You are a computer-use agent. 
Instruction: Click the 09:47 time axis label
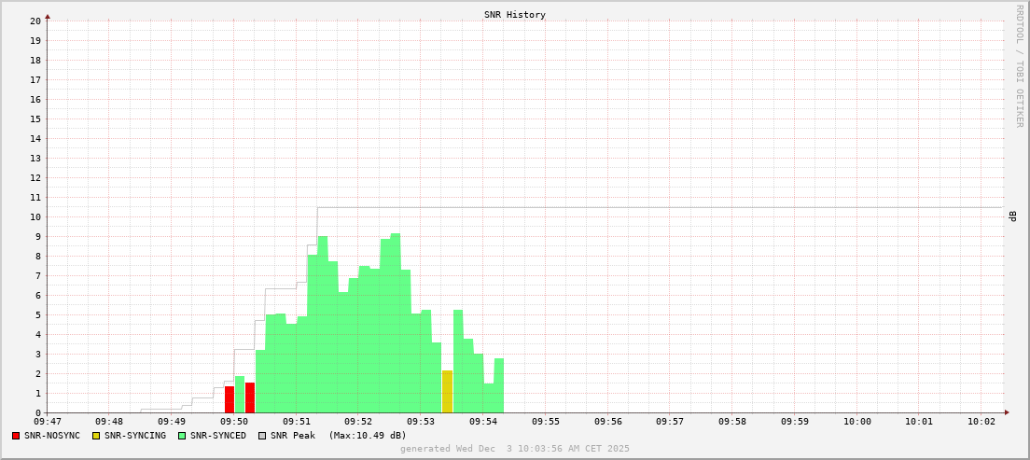tap(47, 422)
